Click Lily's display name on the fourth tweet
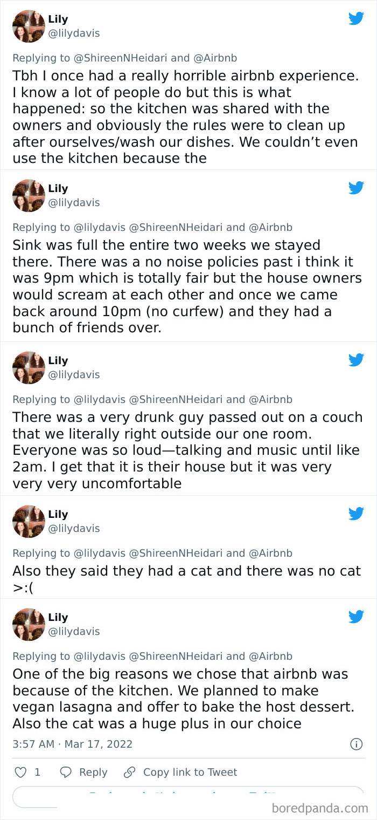377x820 pixels. click(x=58, y=514)
